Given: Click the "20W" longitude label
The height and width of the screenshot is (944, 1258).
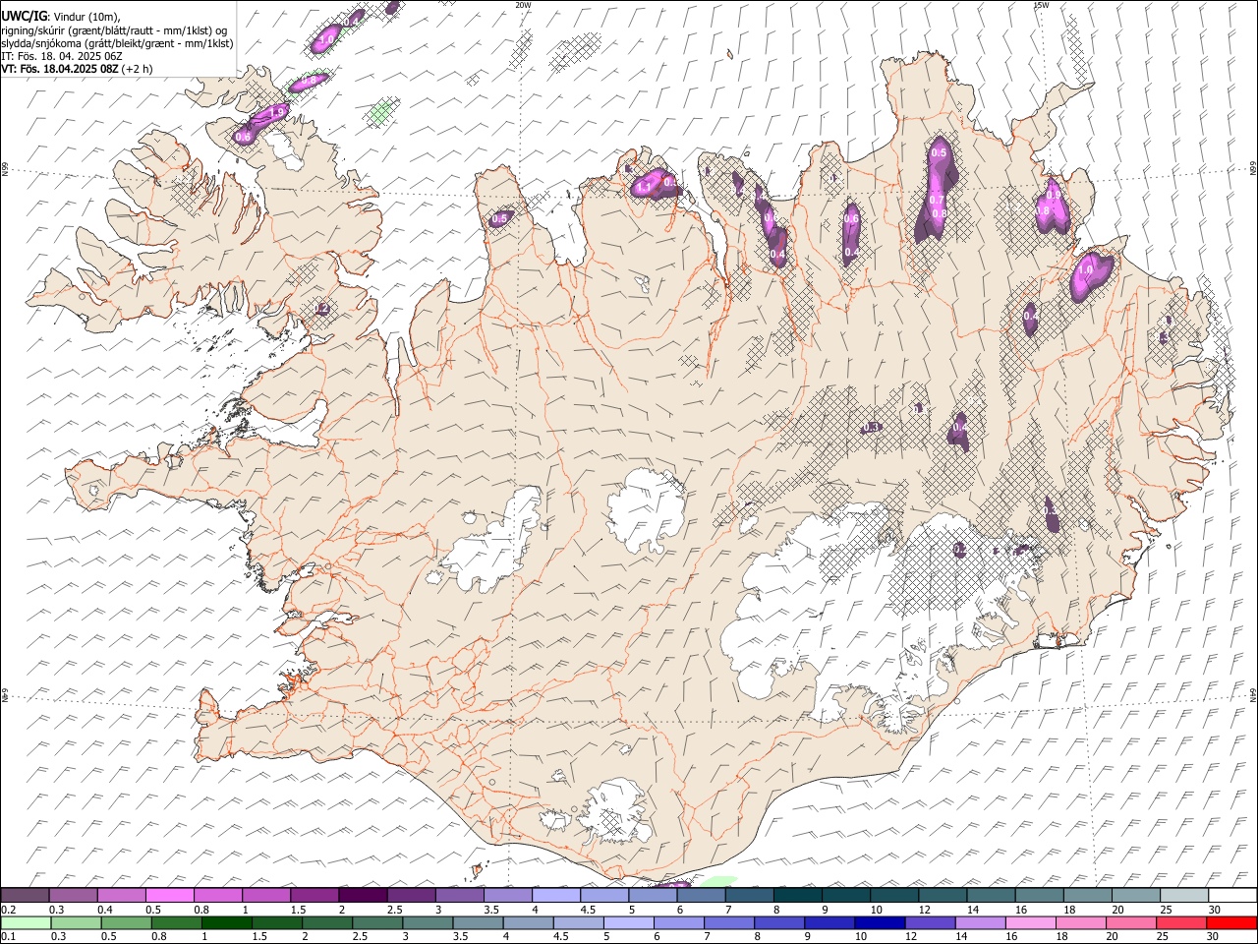Looking at the screenshot, I should pos(523,5).
